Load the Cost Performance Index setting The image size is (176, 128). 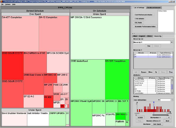point(143,15)
